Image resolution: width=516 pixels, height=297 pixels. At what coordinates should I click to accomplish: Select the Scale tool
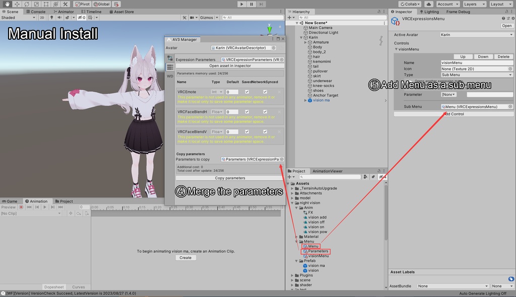pos(36,4)
